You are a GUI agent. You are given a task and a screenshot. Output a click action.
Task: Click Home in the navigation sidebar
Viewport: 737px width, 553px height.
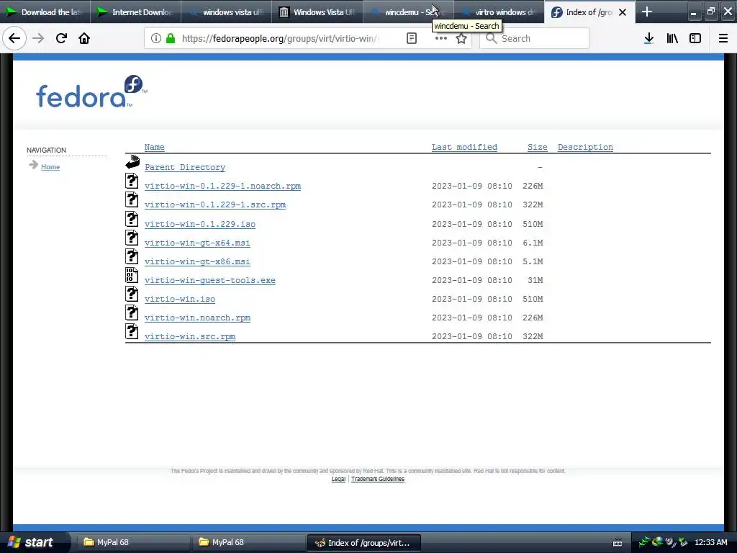[x=50, y=167]
